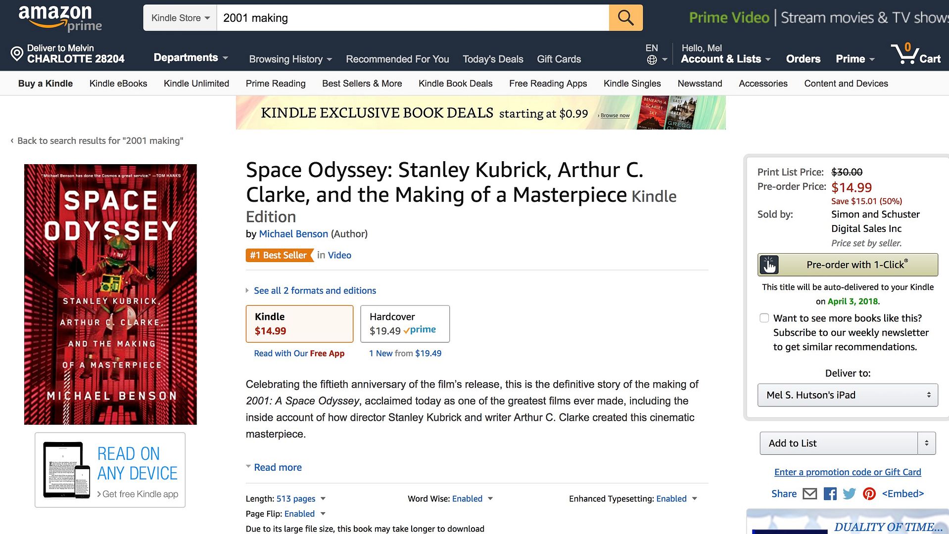Viewport: 949px width, 534px height.
Task: Open Kindle Unlimited menu item
Action: click(x=196, y=84)
